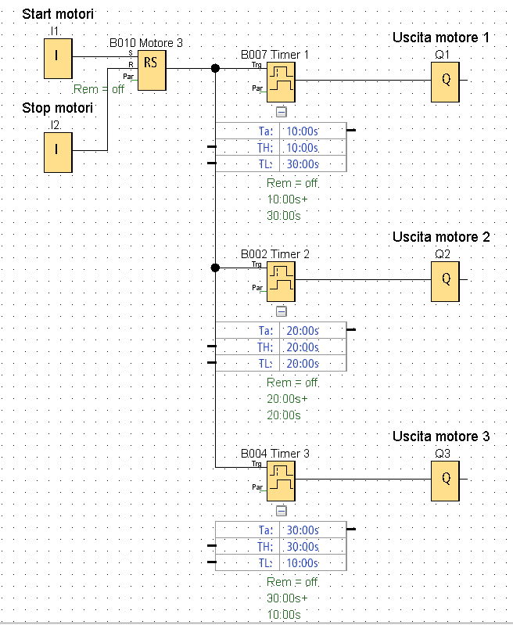The height and width of the screenshot is (625, 513).
Task: Select the Q2 output block
Action: click(x=445, y=282)
